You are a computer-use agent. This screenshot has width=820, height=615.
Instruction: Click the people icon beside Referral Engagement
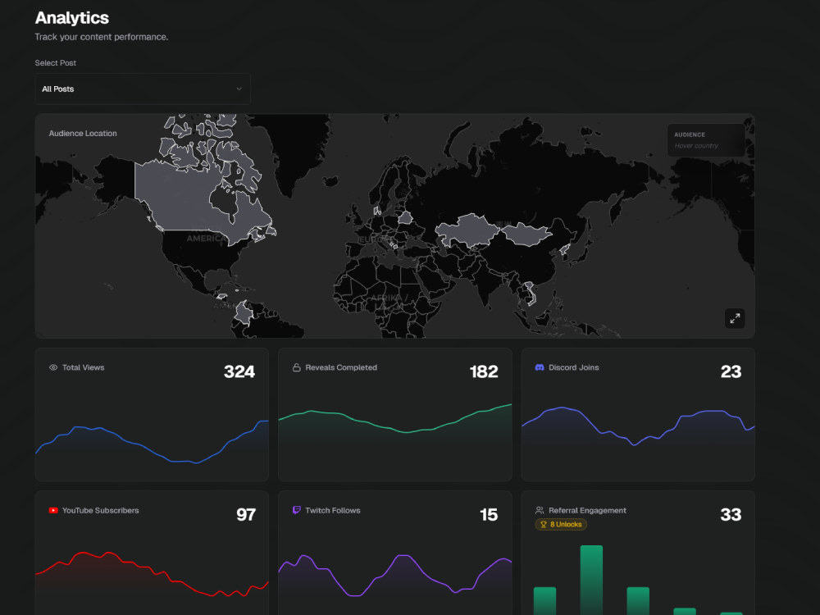click(x=540, y=510)
